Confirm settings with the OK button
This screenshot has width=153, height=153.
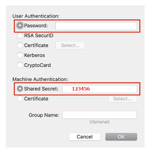(121, 137)
